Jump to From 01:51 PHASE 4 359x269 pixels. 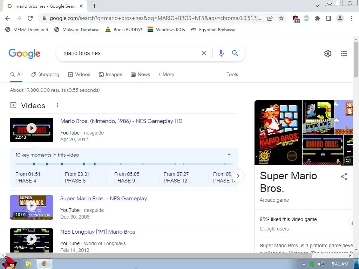28,177
